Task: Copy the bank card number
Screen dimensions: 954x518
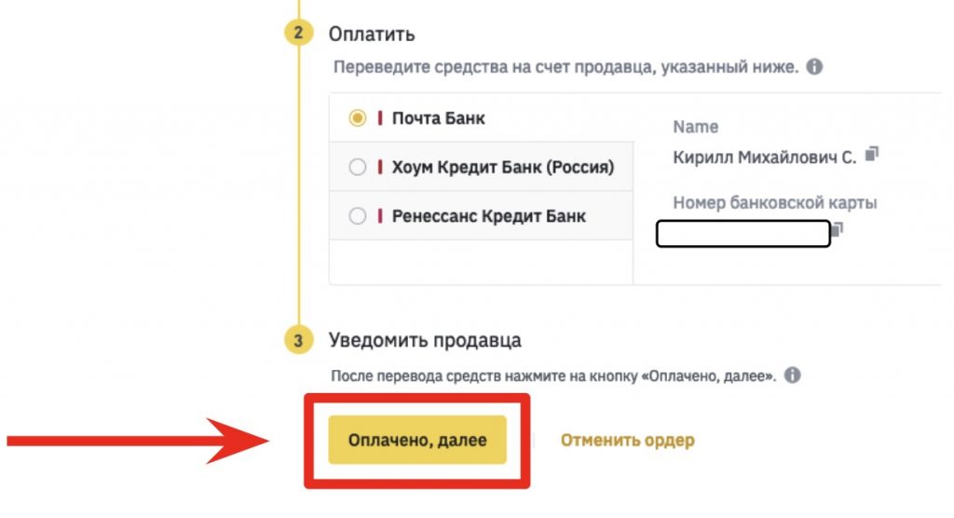Action: [x=838, y=228]
